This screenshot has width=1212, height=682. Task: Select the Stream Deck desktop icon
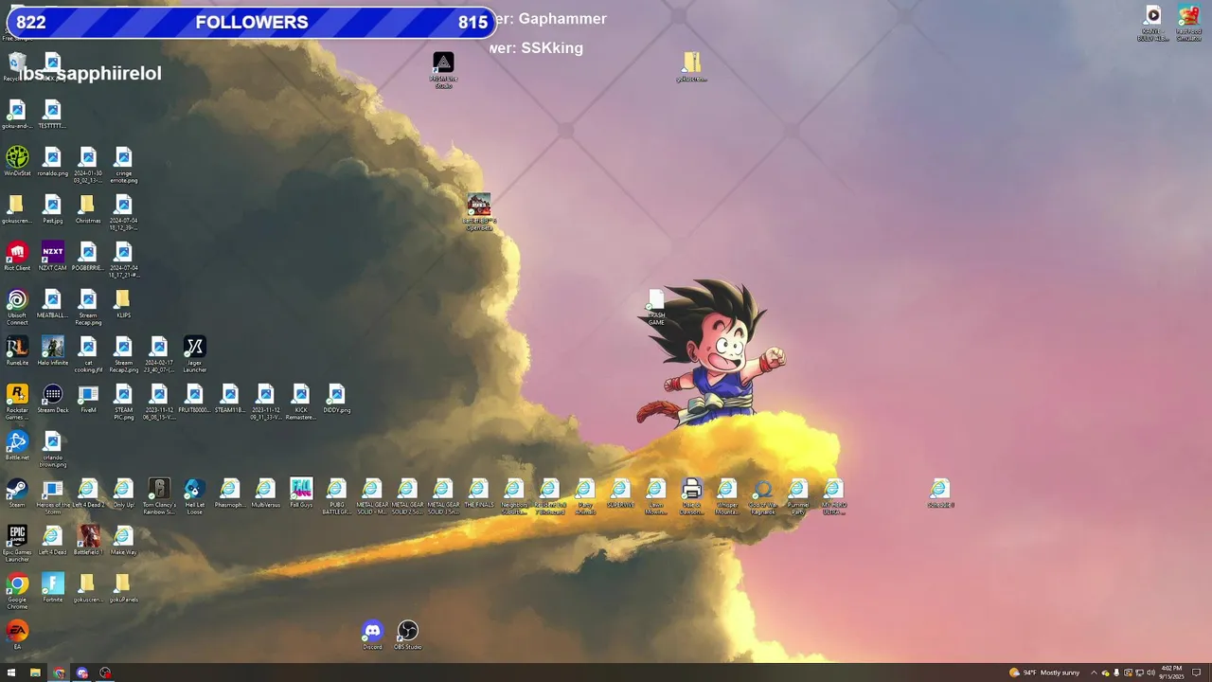[52, 399]
